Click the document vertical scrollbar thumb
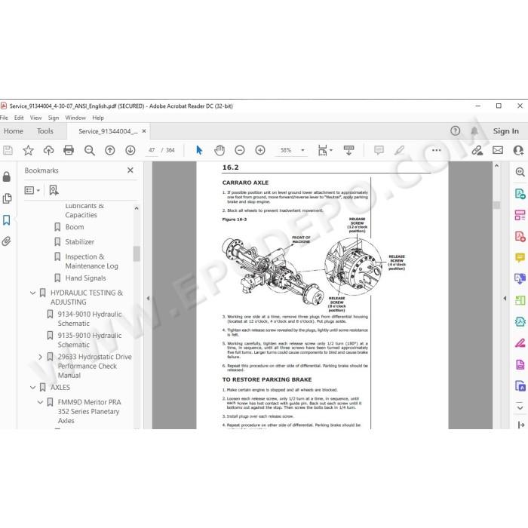 pyautogui.click(x=496, y=205)
